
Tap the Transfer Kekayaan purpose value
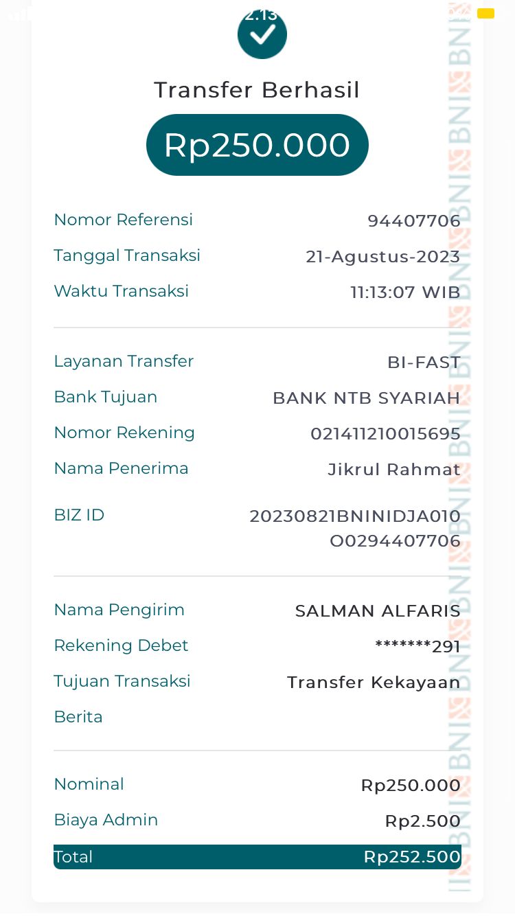point(374,682)
